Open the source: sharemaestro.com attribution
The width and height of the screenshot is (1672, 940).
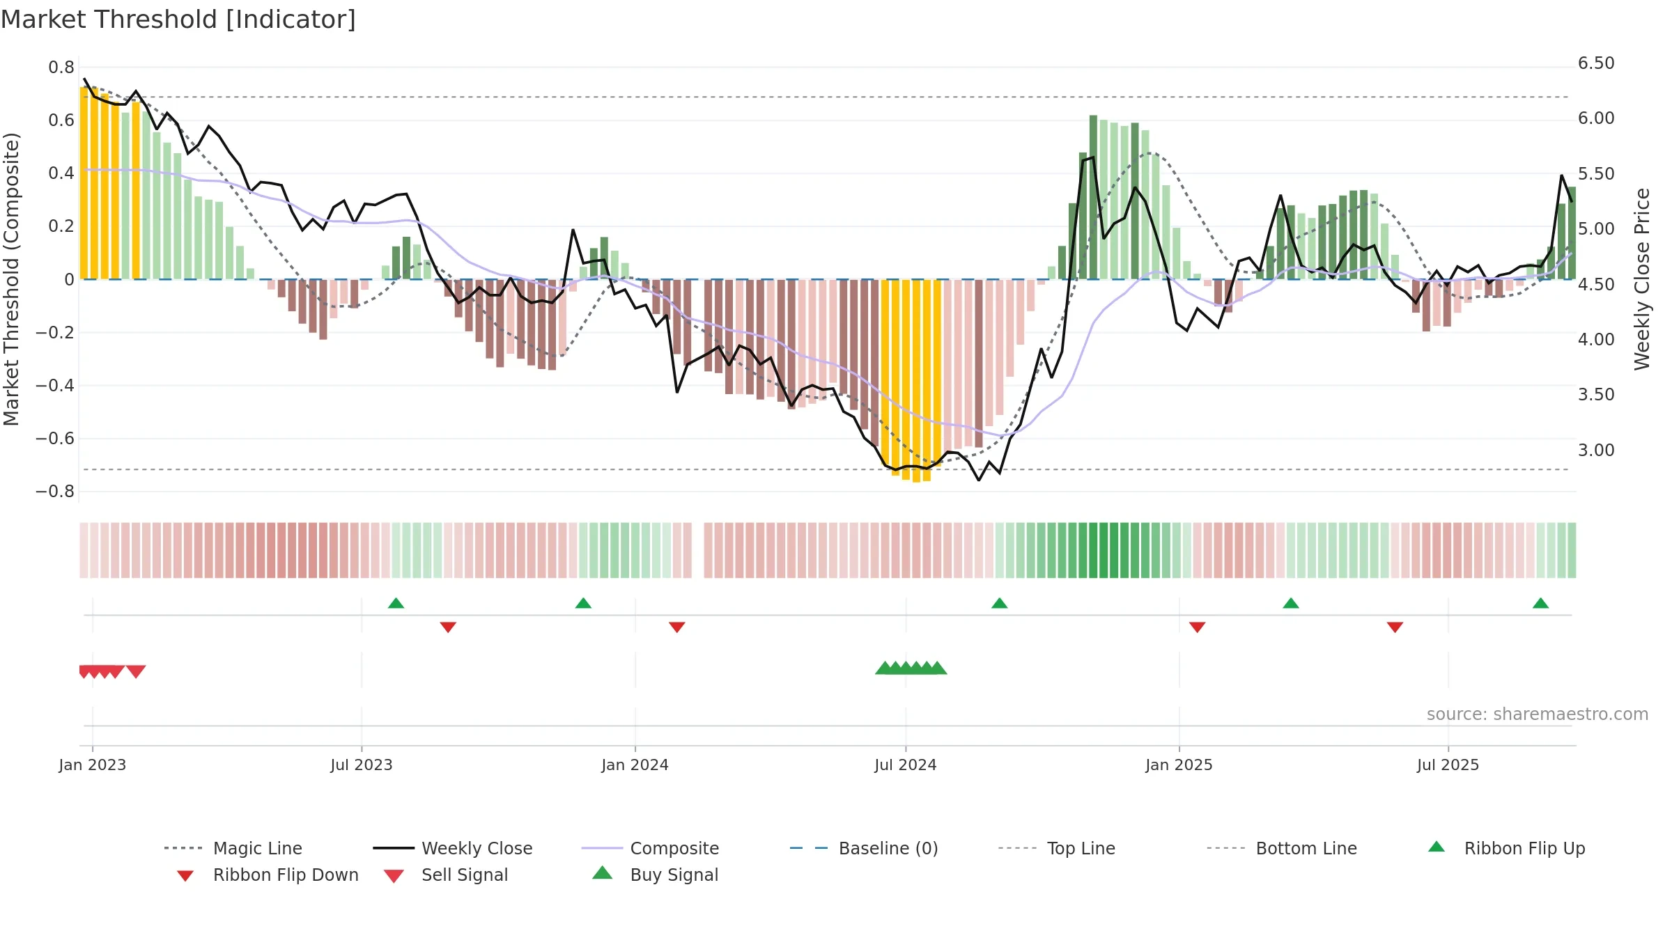point(1538,714)
